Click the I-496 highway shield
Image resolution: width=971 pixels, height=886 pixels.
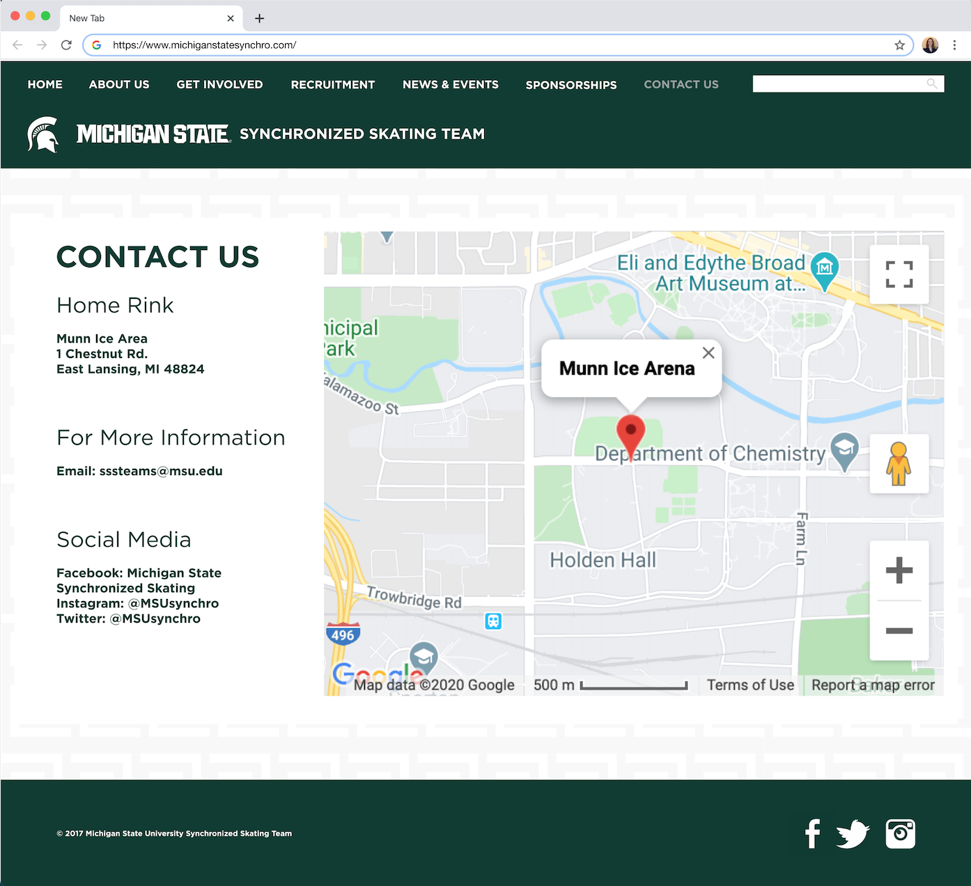point(343,634)
